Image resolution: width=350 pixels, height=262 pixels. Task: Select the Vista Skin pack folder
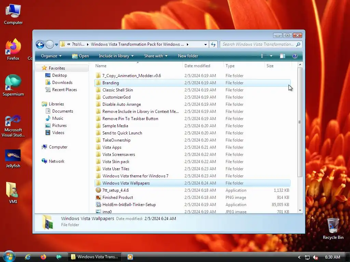(192, 161)
